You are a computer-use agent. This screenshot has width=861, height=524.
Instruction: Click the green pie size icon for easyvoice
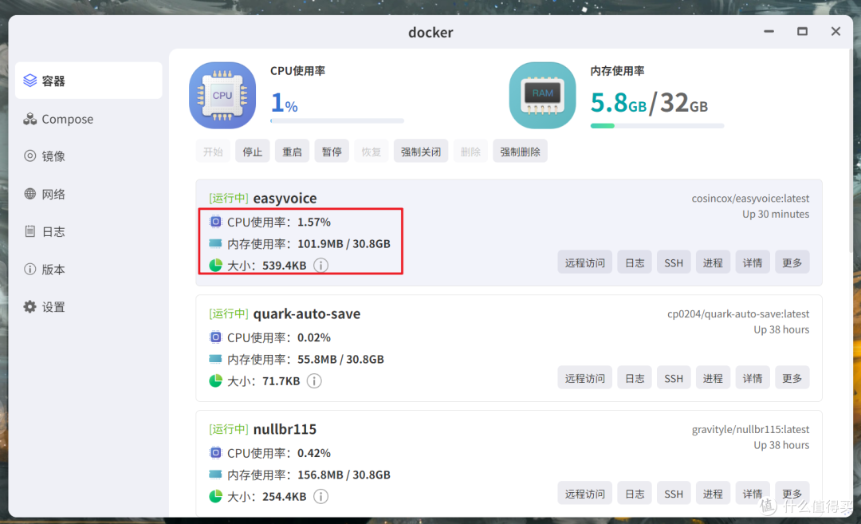[215, 266]
